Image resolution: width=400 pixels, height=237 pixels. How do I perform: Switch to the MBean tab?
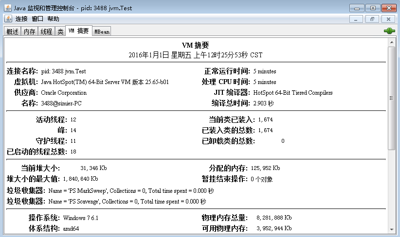(x=102, y=32)
